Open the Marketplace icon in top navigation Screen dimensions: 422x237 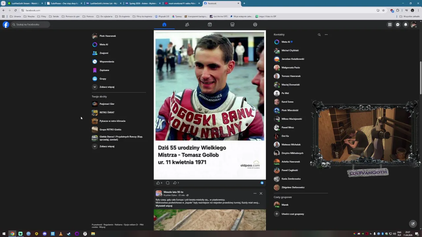pos(232,24)
